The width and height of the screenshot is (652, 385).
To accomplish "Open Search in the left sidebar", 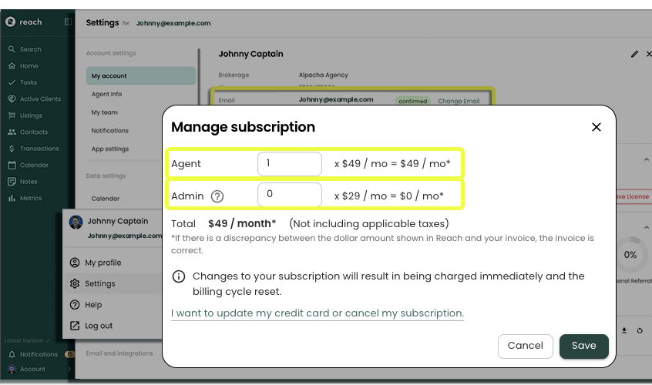I will click(x=30, y=49).
